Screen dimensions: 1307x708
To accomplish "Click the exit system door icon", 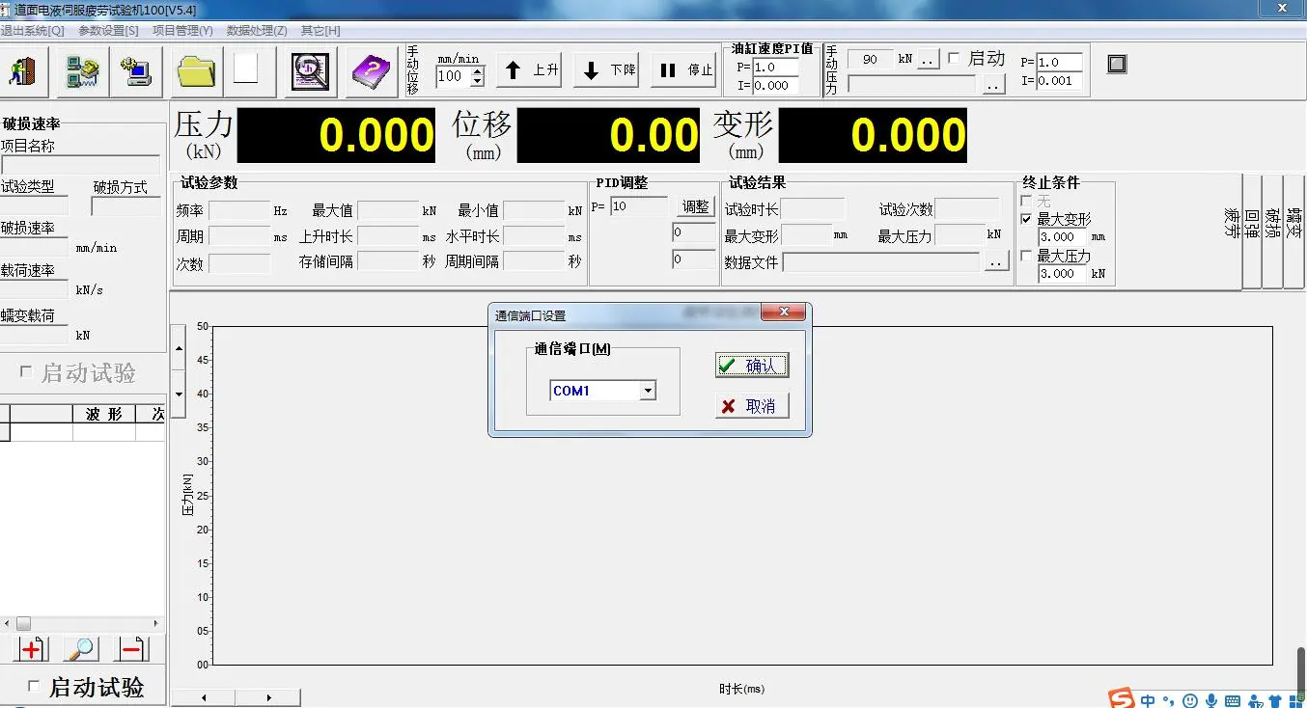I will (x=22, y=72).
